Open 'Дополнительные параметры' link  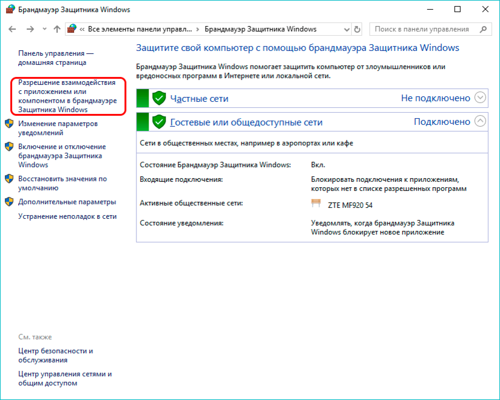pyautogui.click(x=67, y=202)
